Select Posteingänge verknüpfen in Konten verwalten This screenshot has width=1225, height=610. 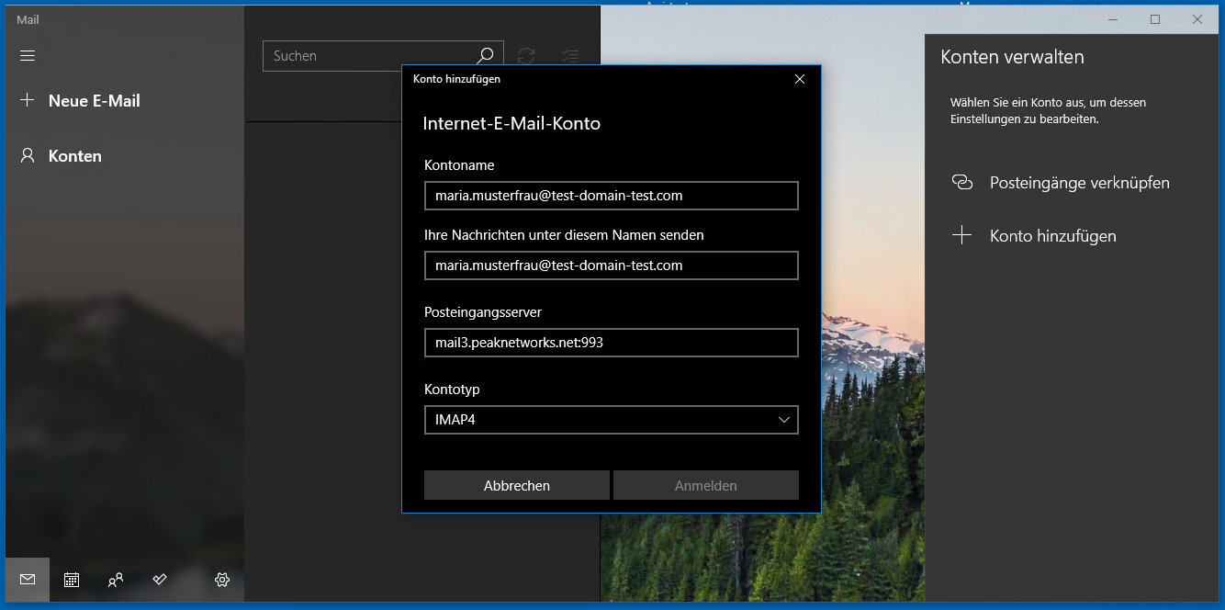[x=1079, y=182]
